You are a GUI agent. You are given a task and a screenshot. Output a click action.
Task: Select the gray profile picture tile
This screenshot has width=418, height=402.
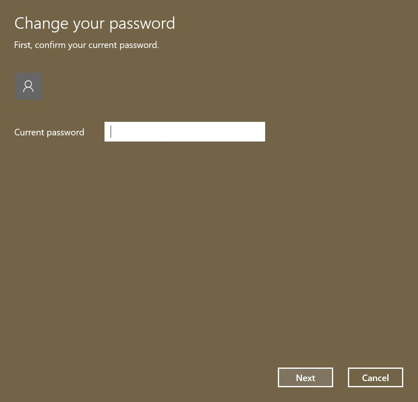click(x=28, y=86)
